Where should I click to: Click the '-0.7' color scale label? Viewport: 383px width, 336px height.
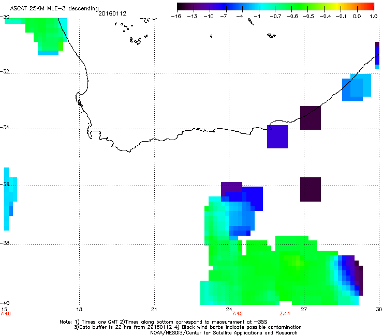tap(275, 17)
